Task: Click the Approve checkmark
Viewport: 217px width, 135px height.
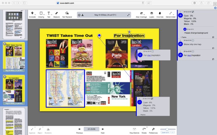Action: point(32,129)
